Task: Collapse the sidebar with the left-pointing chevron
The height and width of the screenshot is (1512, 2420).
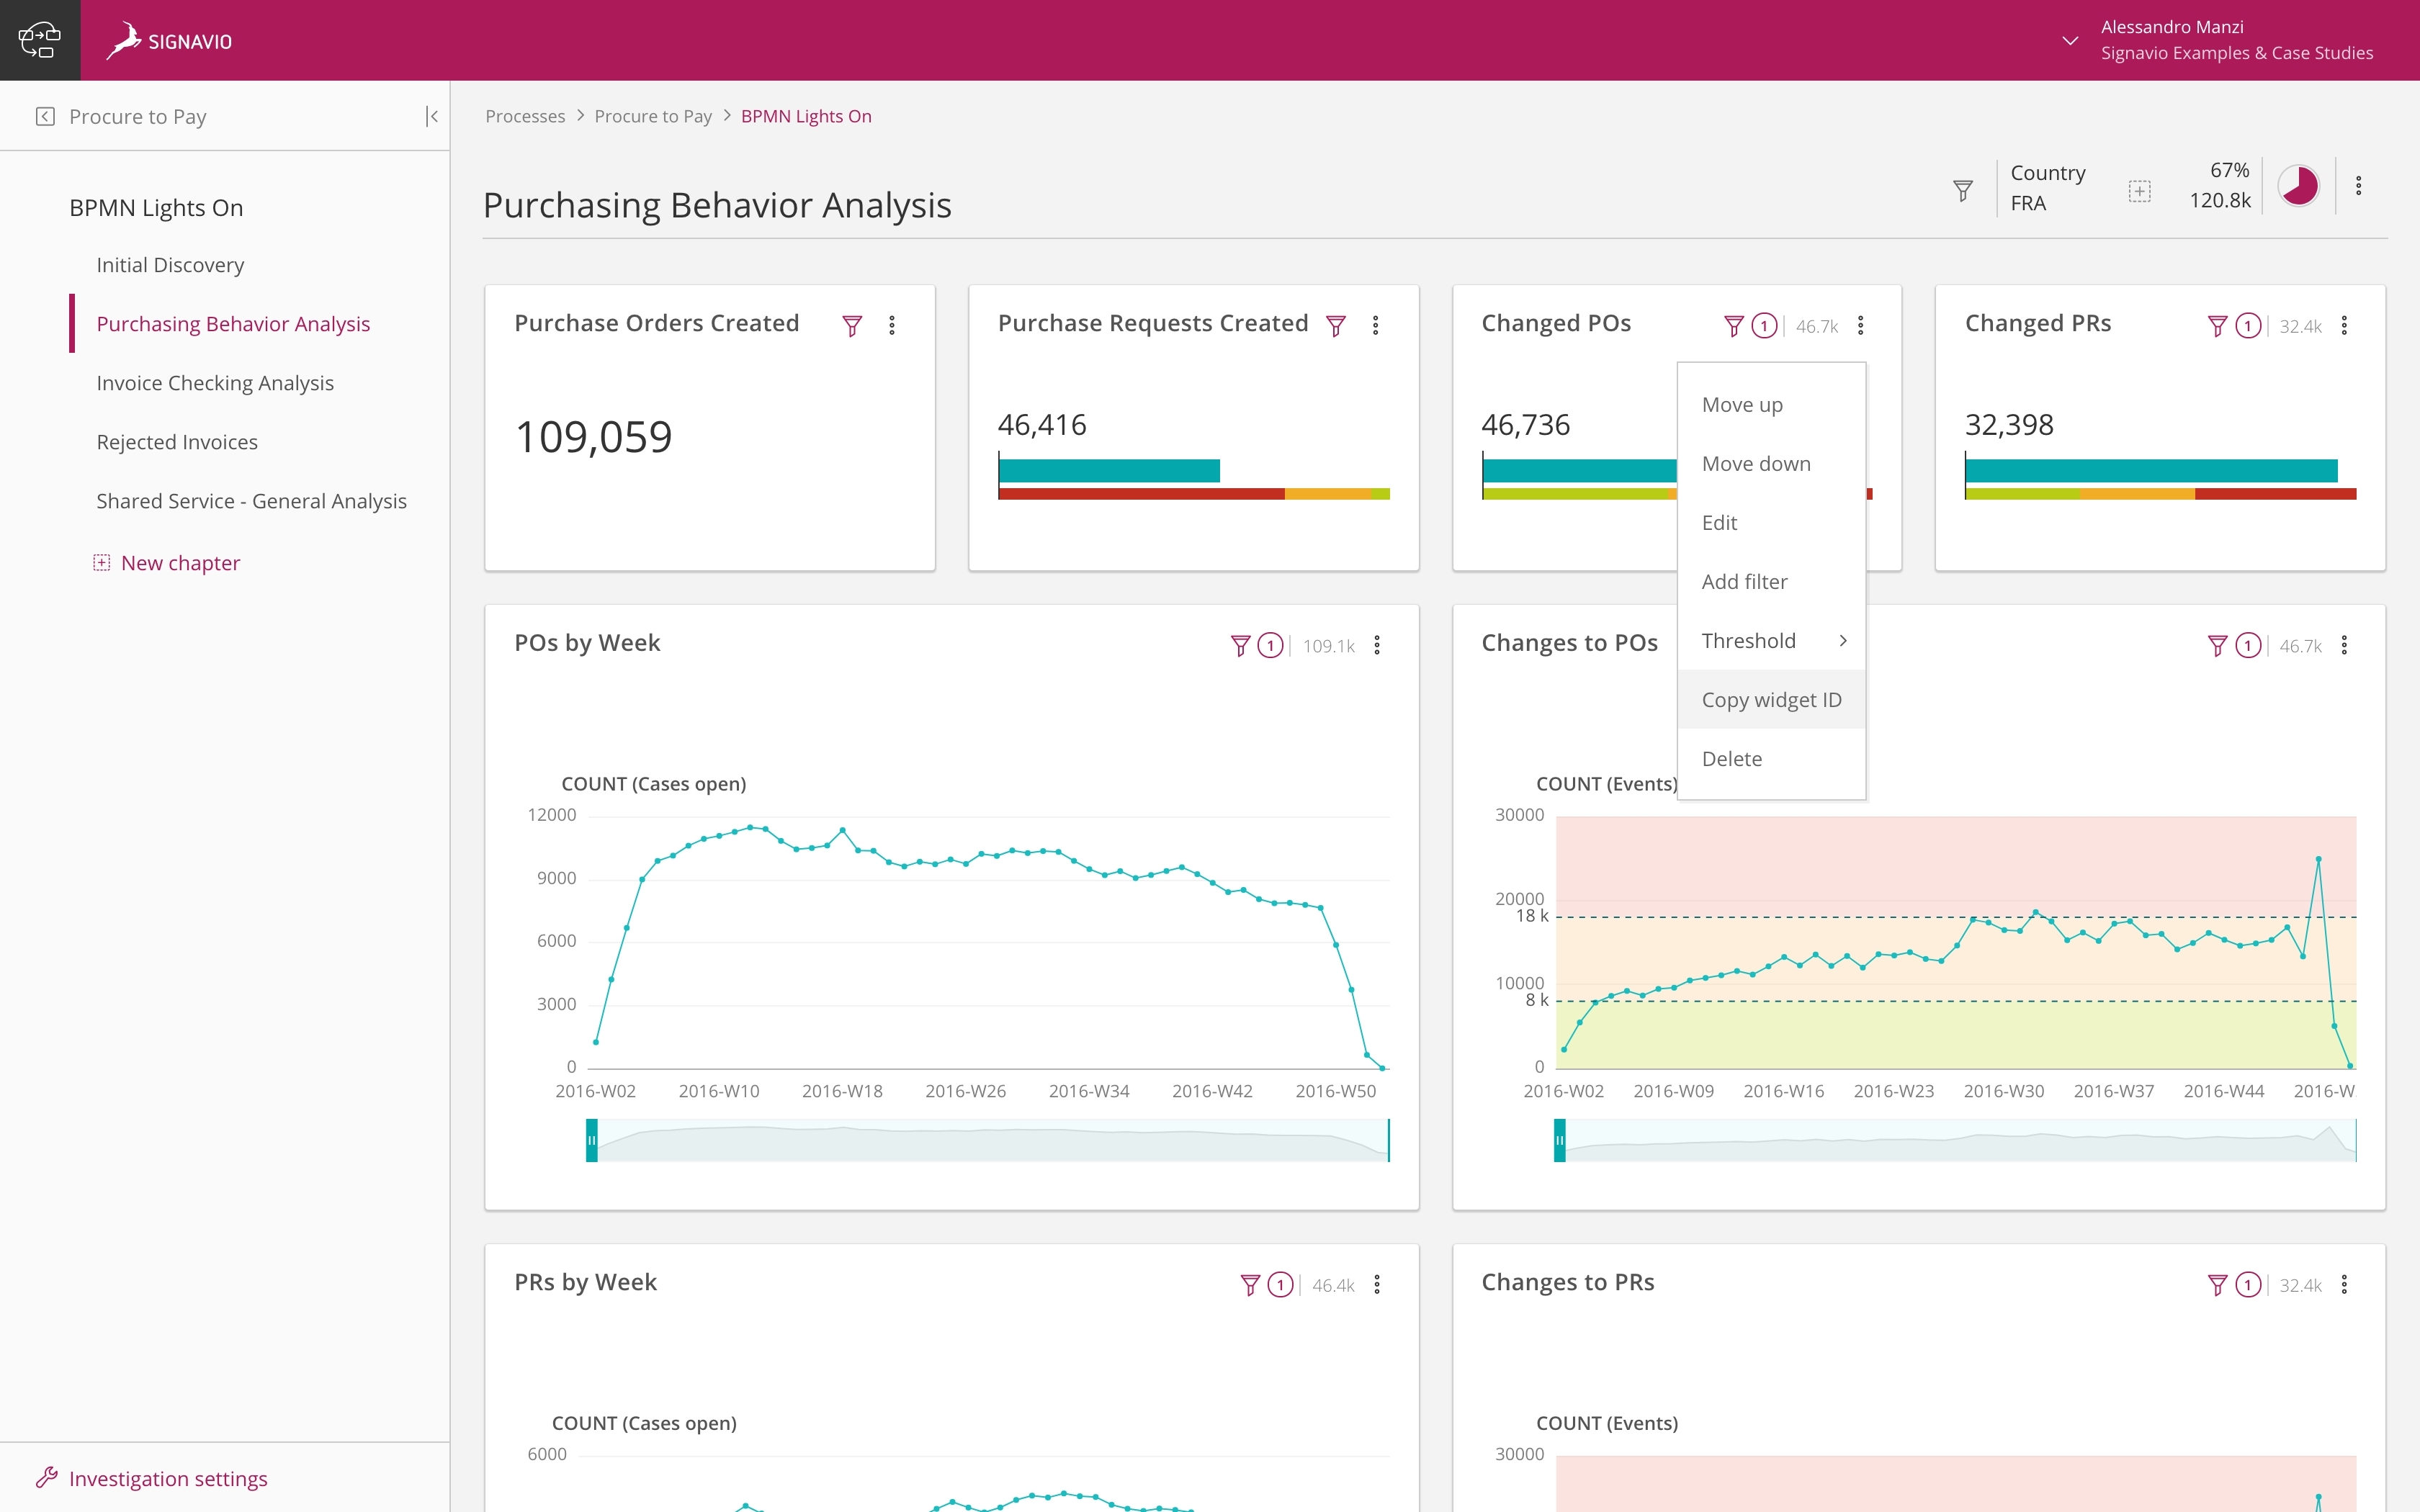Action: (432, 116)
